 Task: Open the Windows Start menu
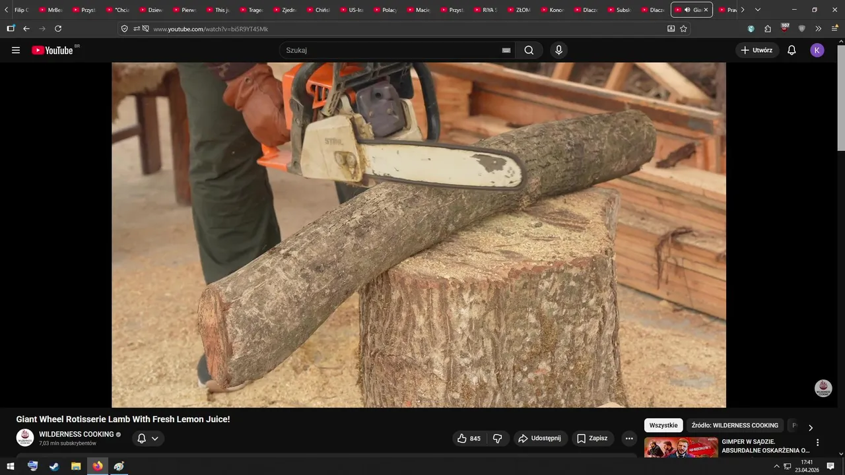[x=11, y=466]
